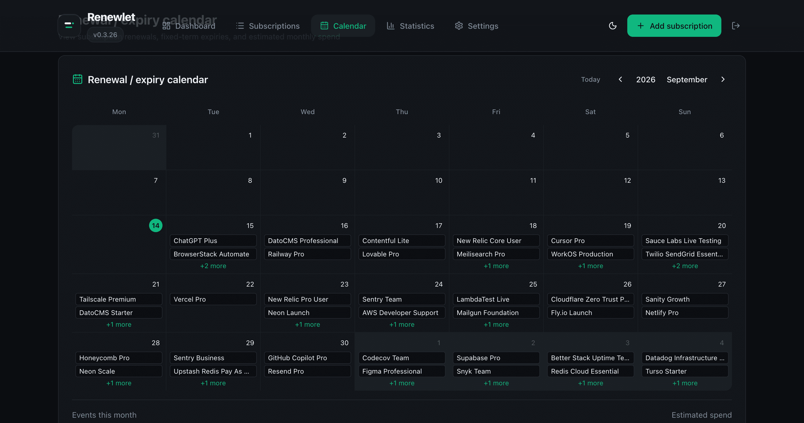
Task: Open the Contentful Lite event
Action: pyautogui.click(x=402, y=241)
